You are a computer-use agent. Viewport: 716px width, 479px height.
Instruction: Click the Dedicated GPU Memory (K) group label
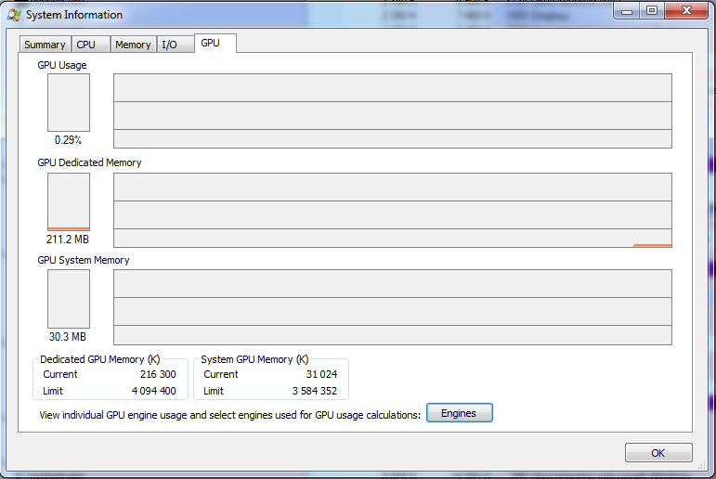(x=100, y=360)
